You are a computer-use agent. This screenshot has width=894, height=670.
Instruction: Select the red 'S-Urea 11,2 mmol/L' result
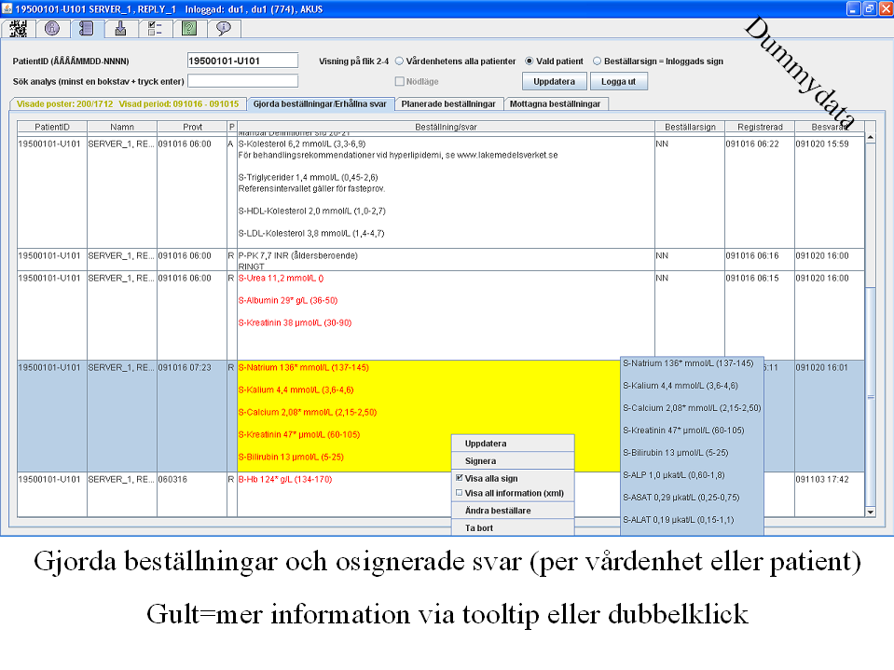[x=282, y=278]
